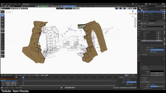
Task: Select the Arc tool in the left toolbar
Action: (x=3, y=40)
